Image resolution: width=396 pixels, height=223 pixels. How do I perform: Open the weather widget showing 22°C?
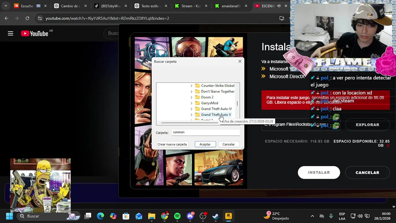[276, 216]
